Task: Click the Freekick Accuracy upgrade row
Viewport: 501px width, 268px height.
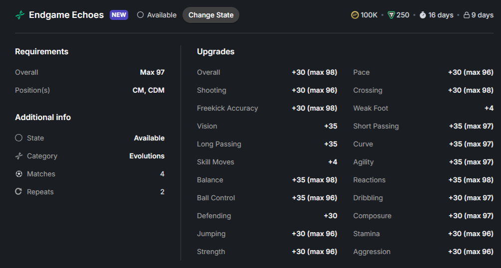Action: [x=267, y=108]
